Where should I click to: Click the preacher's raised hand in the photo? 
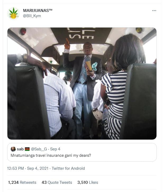[x=67, y=43]
